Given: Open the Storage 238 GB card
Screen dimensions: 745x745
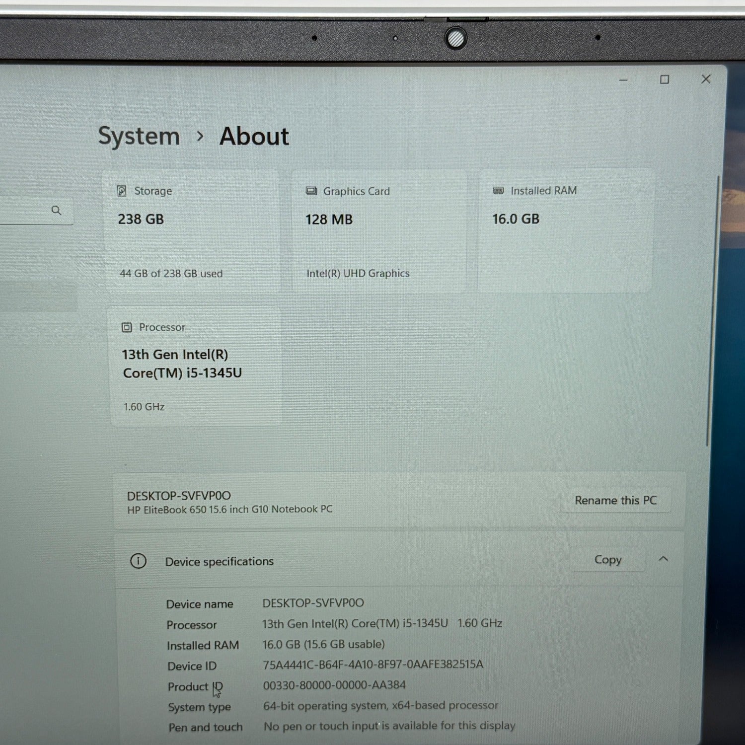Looking at the screenshot, I should coord(193,231).
